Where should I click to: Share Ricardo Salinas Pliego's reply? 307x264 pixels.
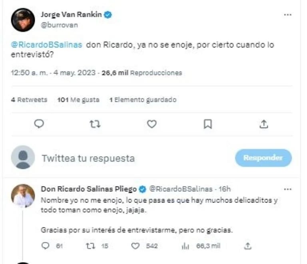coord(248,246)
